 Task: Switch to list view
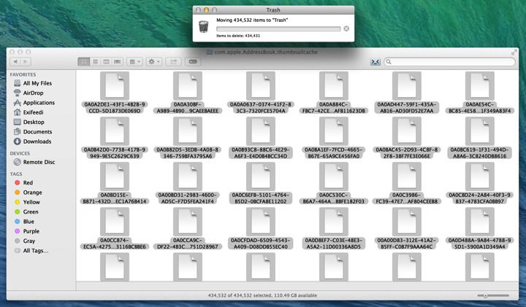[95, 61]
